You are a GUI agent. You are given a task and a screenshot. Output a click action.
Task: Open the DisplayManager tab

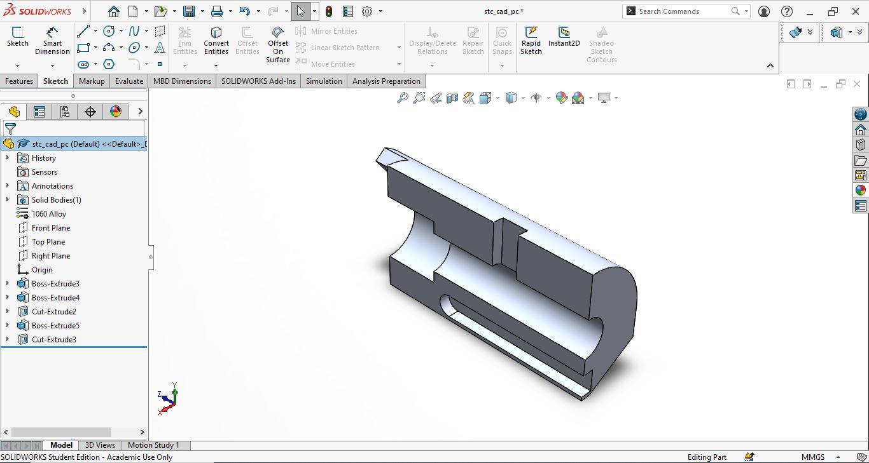coord(116,112)
